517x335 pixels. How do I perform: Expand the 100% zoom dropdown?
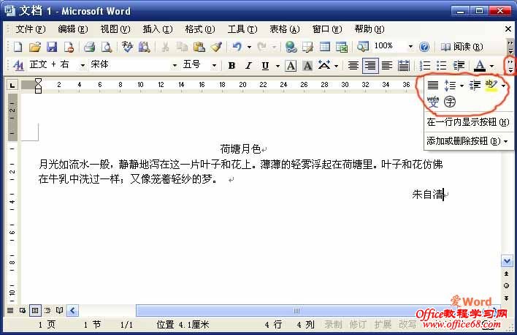[411, 47]
